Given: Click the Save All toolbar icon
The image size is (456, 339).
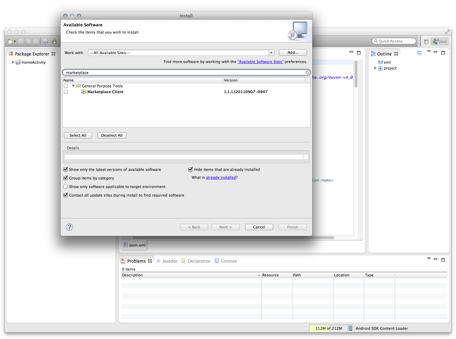Looking at the screenshot, I should 28,41.
